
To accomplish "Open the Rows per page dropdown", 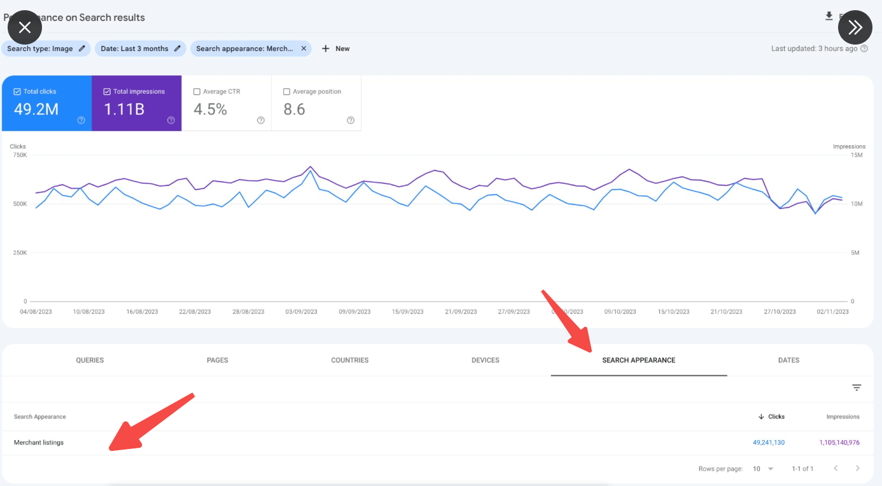I will coord(763,469).
